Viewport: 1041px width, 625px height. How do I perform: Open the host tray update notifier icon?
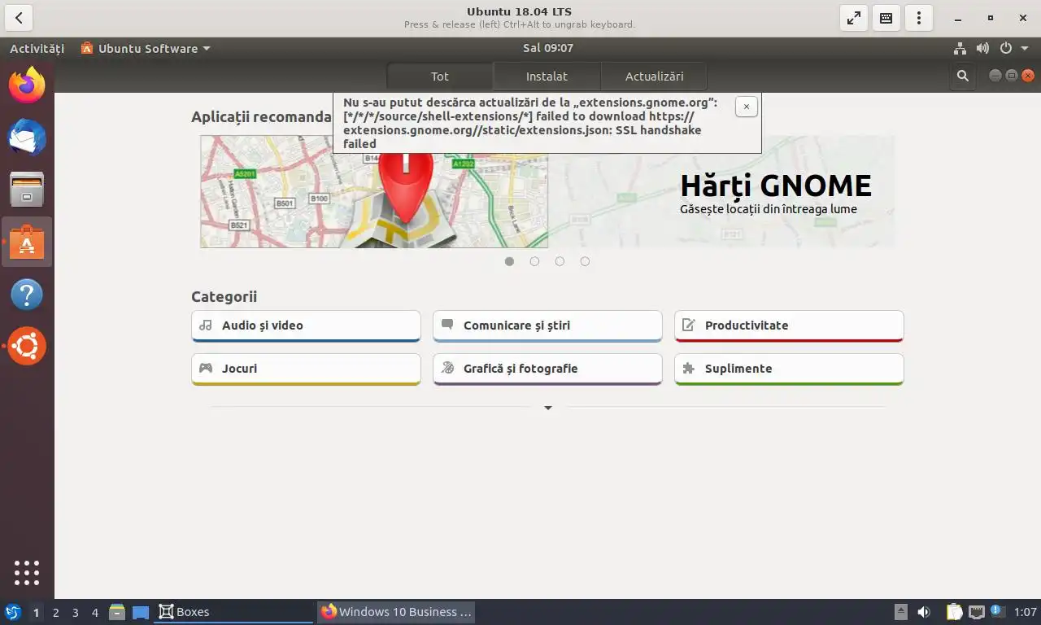(x=996, y=610)
